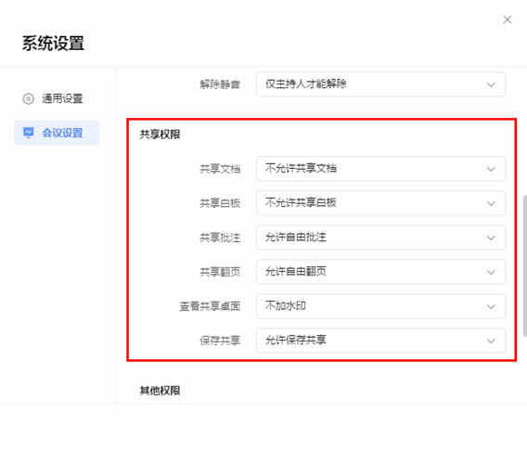Click the 系统设置 dialog title

click(53, 44)
